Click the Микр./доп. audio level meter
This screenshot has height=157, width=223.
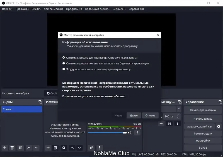click(115, 127)
